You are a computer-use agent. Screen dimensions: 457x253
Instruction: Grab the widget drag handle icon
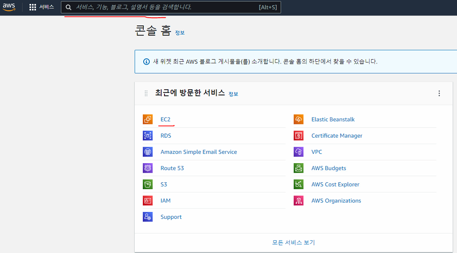[146, 93]
